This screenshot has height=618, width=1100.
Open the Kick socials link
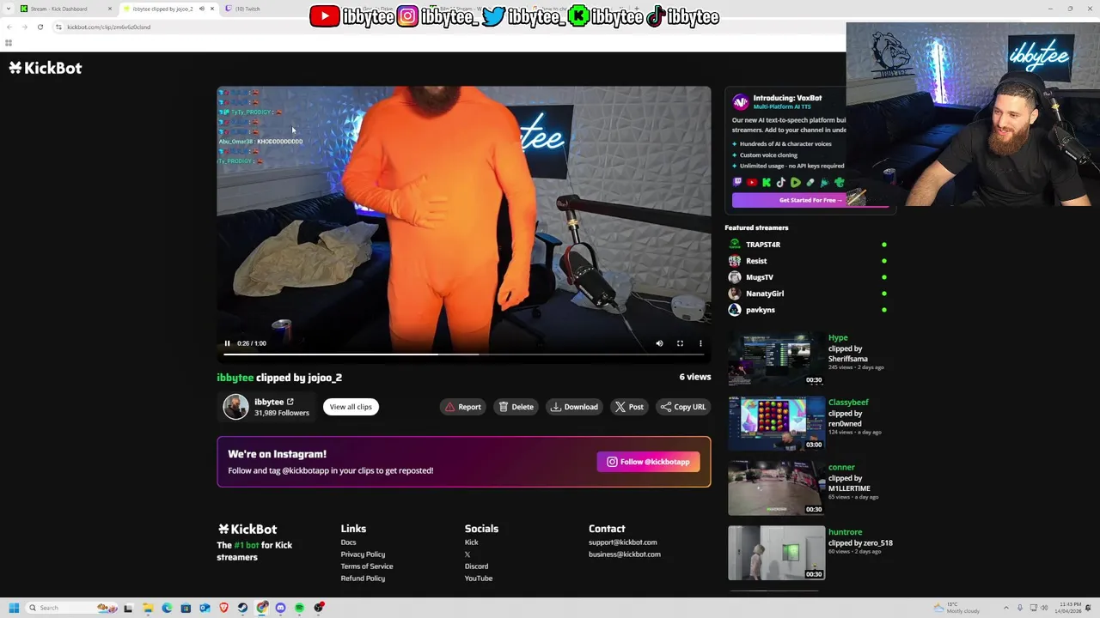point(471,542)
